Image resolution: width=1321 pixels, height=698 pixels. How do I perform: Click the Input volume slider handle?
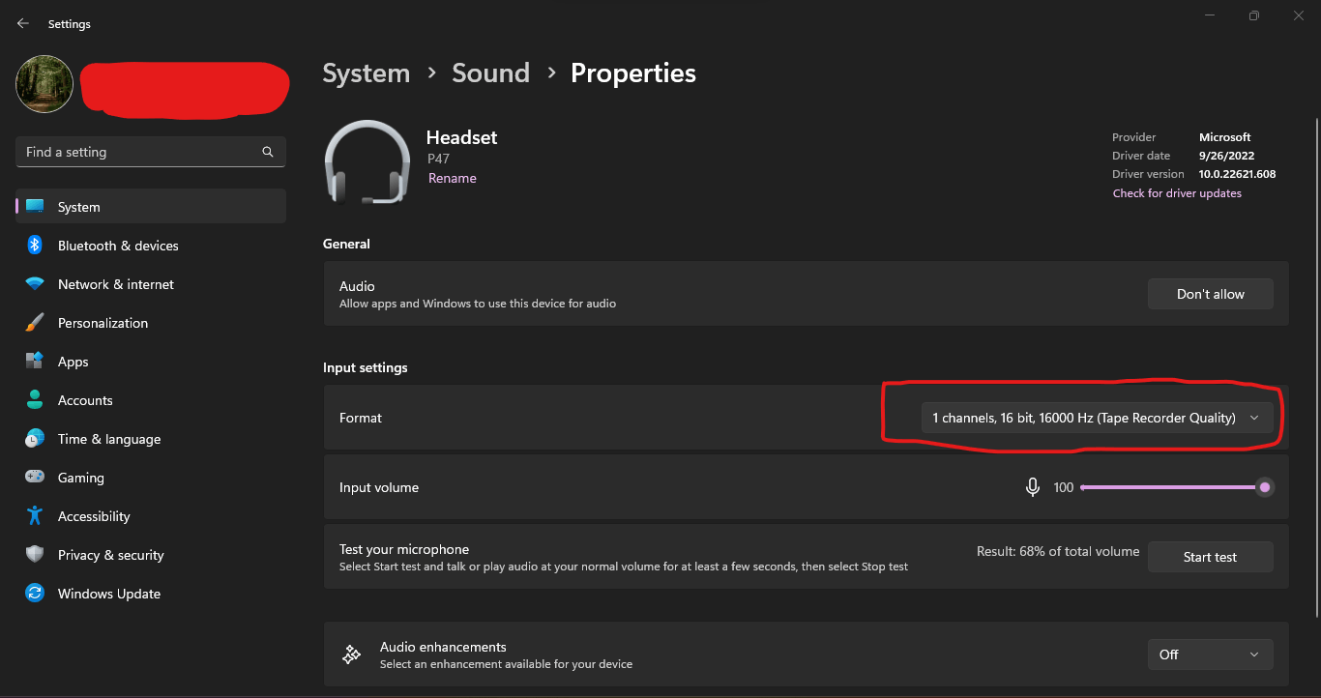point(1264,487)
